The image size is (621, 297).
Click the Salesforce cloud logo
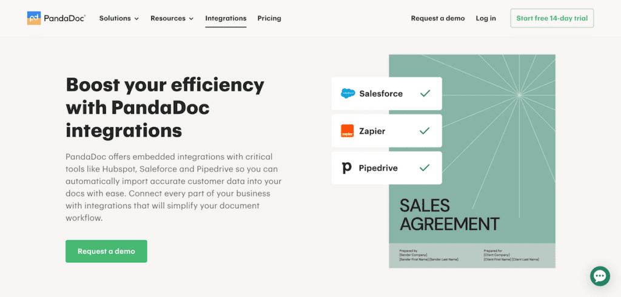pos(347,94)
